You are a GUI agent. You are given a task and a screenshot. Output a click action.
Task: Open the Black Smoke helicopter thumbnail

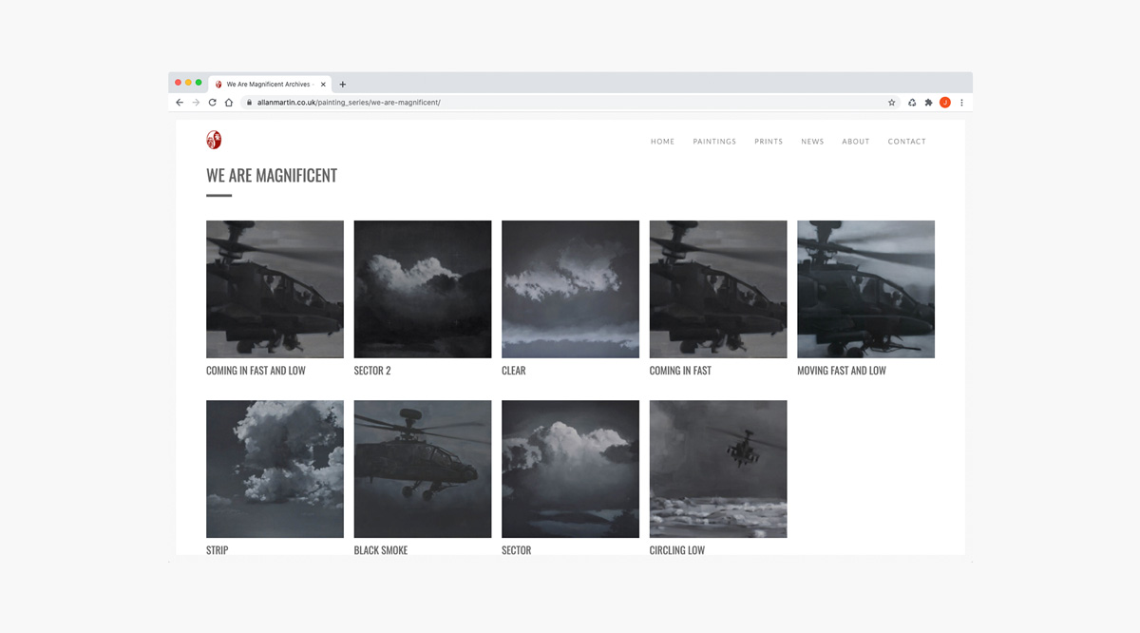pos(423,469)
